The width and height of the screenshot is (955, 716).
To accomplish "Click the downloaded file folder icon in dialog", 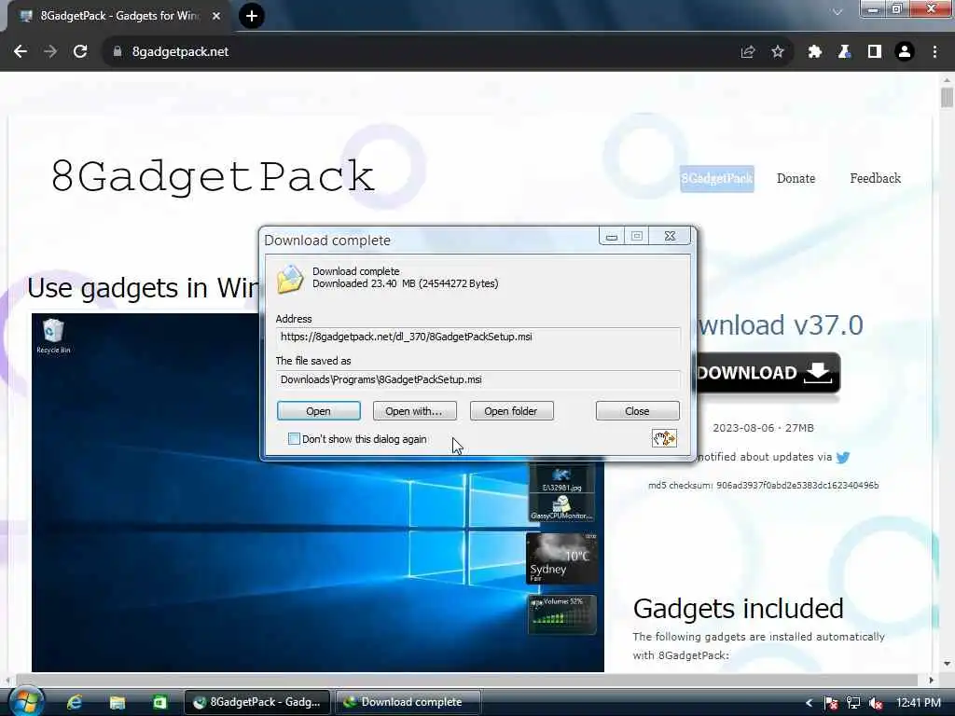I will point(290,280).
